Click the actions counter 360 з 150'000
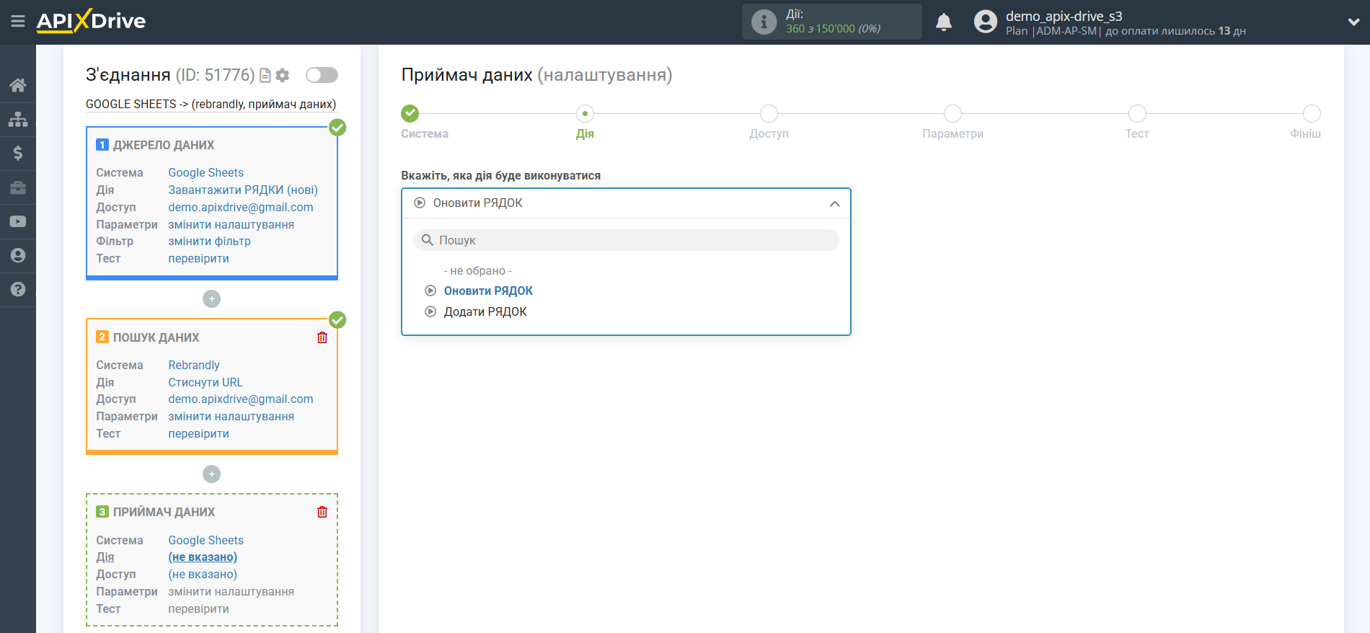 pos(833,29)
